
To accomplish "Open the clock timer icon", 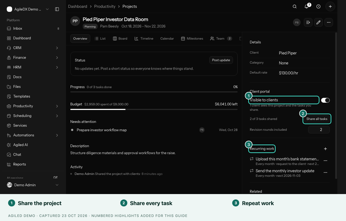I will 318,6.
